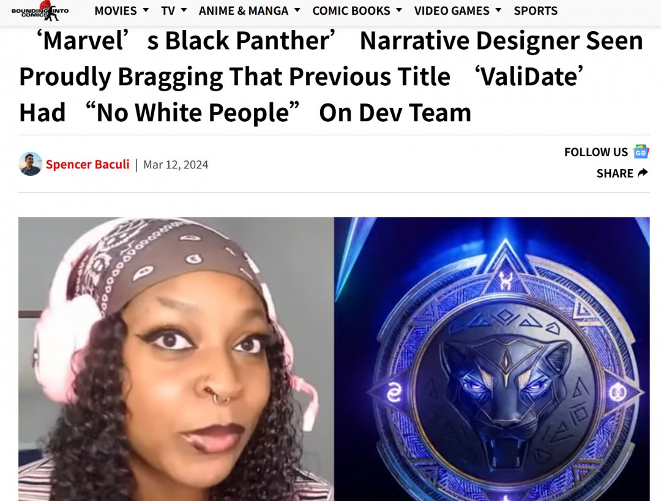Click the Google News follow icon

pos(641,152)
